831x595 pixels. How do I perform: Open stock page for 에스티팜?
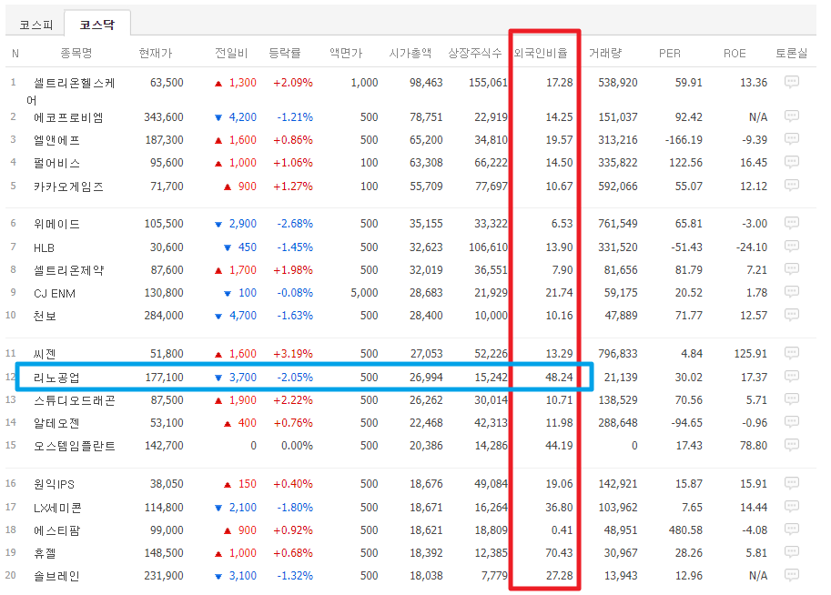click(56, 530)
